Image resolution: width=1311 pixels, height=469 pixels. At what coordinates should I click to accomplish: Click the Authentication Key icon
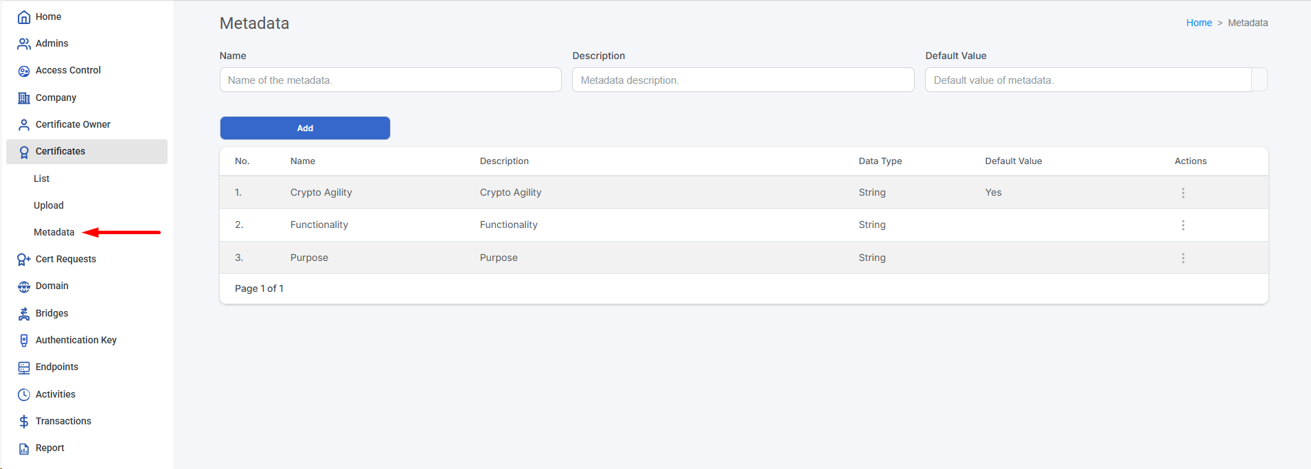click(x=24, y=341)
